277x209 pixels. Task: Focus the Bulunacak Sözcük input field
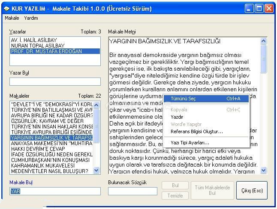tap(132, 191)
